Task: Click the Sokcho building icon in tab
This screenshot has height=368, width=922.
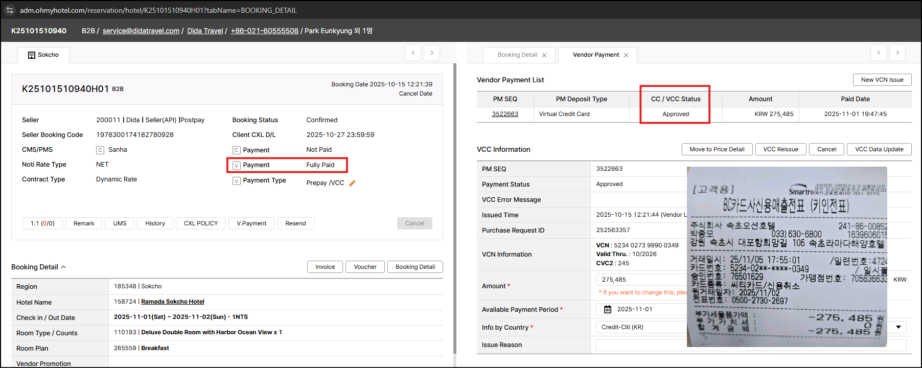Action: [x=32, y=55]
